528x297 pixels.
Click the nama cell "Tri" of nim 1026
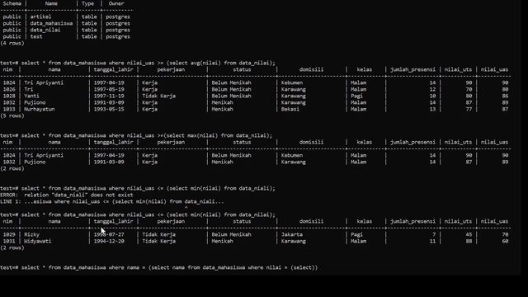pyautogui.click(x=29, y=89)
